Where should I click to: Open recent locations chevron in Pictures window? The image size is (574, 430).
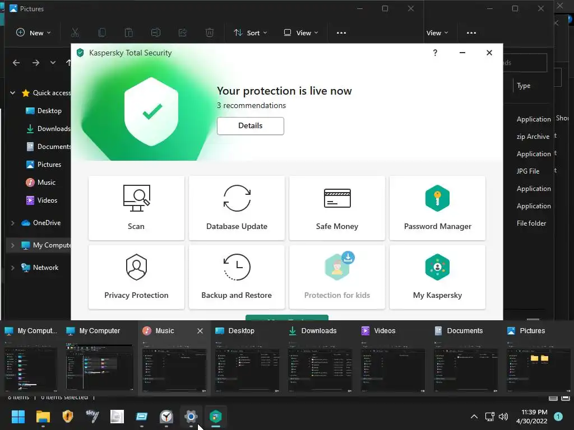(x=53, y=63)
